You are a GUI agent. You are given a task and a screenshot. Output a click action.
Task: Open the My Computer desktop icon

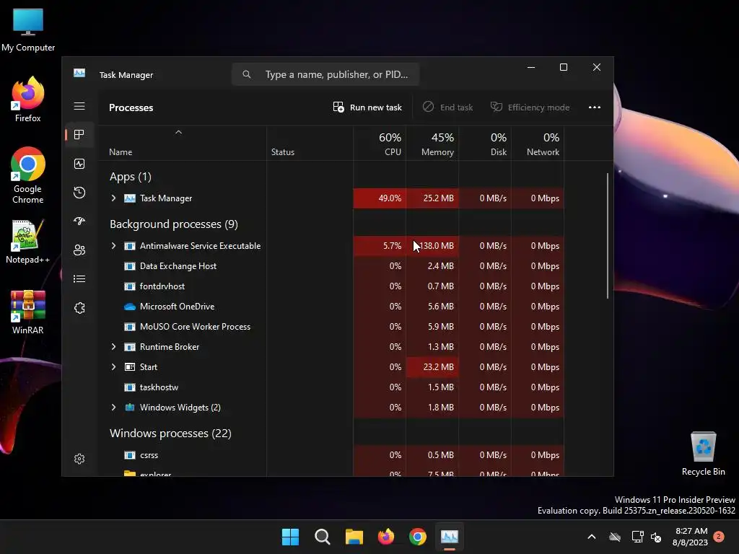(28, 30)
